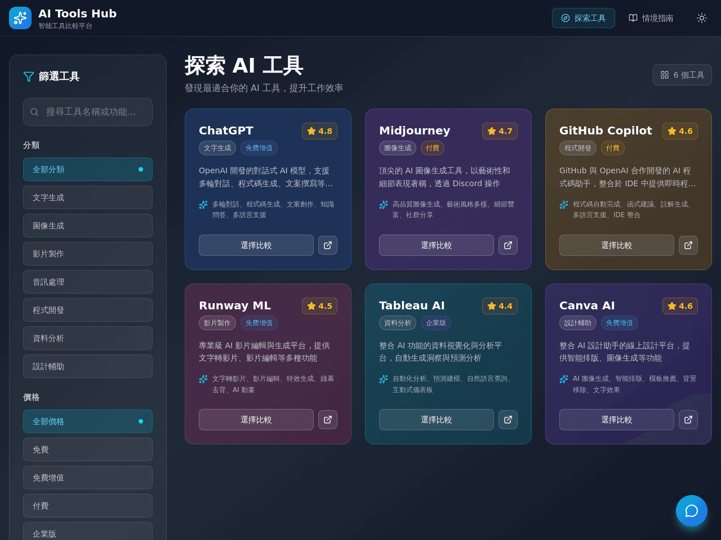Open Runway ML external link icon
The height and width of the screenshot is (540, 721).
coord(328,420)
